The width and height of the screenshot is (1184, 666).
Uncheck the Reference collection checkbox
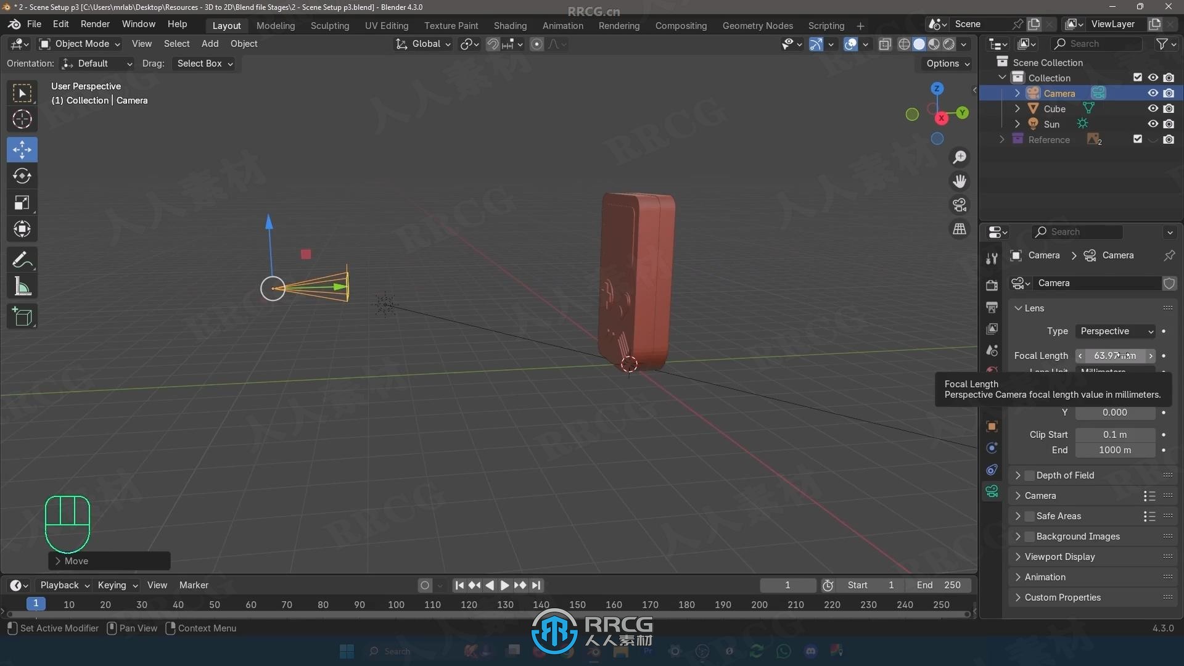(1137, 139)
